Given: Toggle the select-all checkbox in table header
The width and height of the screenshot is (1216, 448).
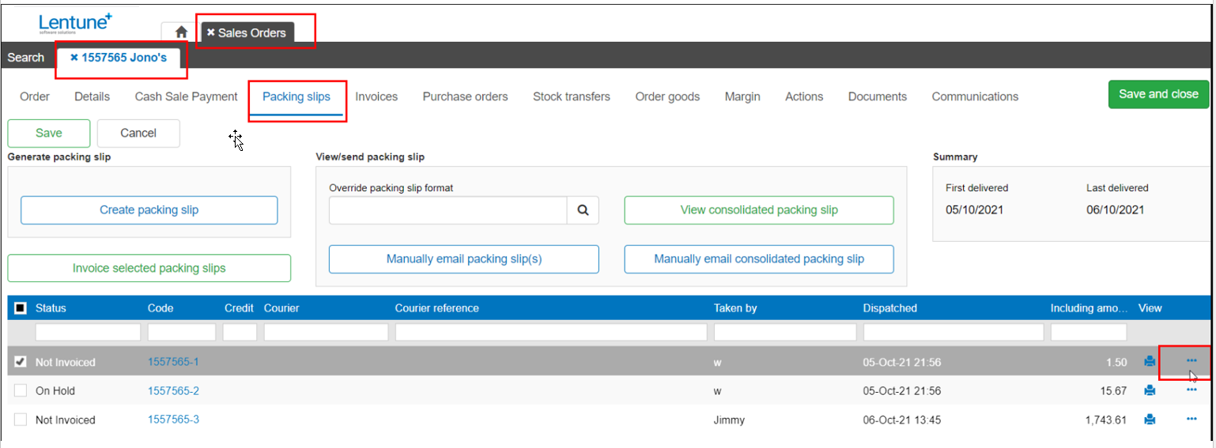Looking at the screenshot, I should [x=21, y=308].
